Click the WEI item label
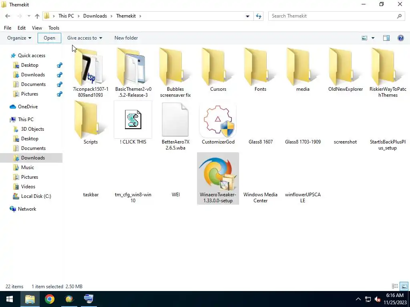 tap(175, 195)
